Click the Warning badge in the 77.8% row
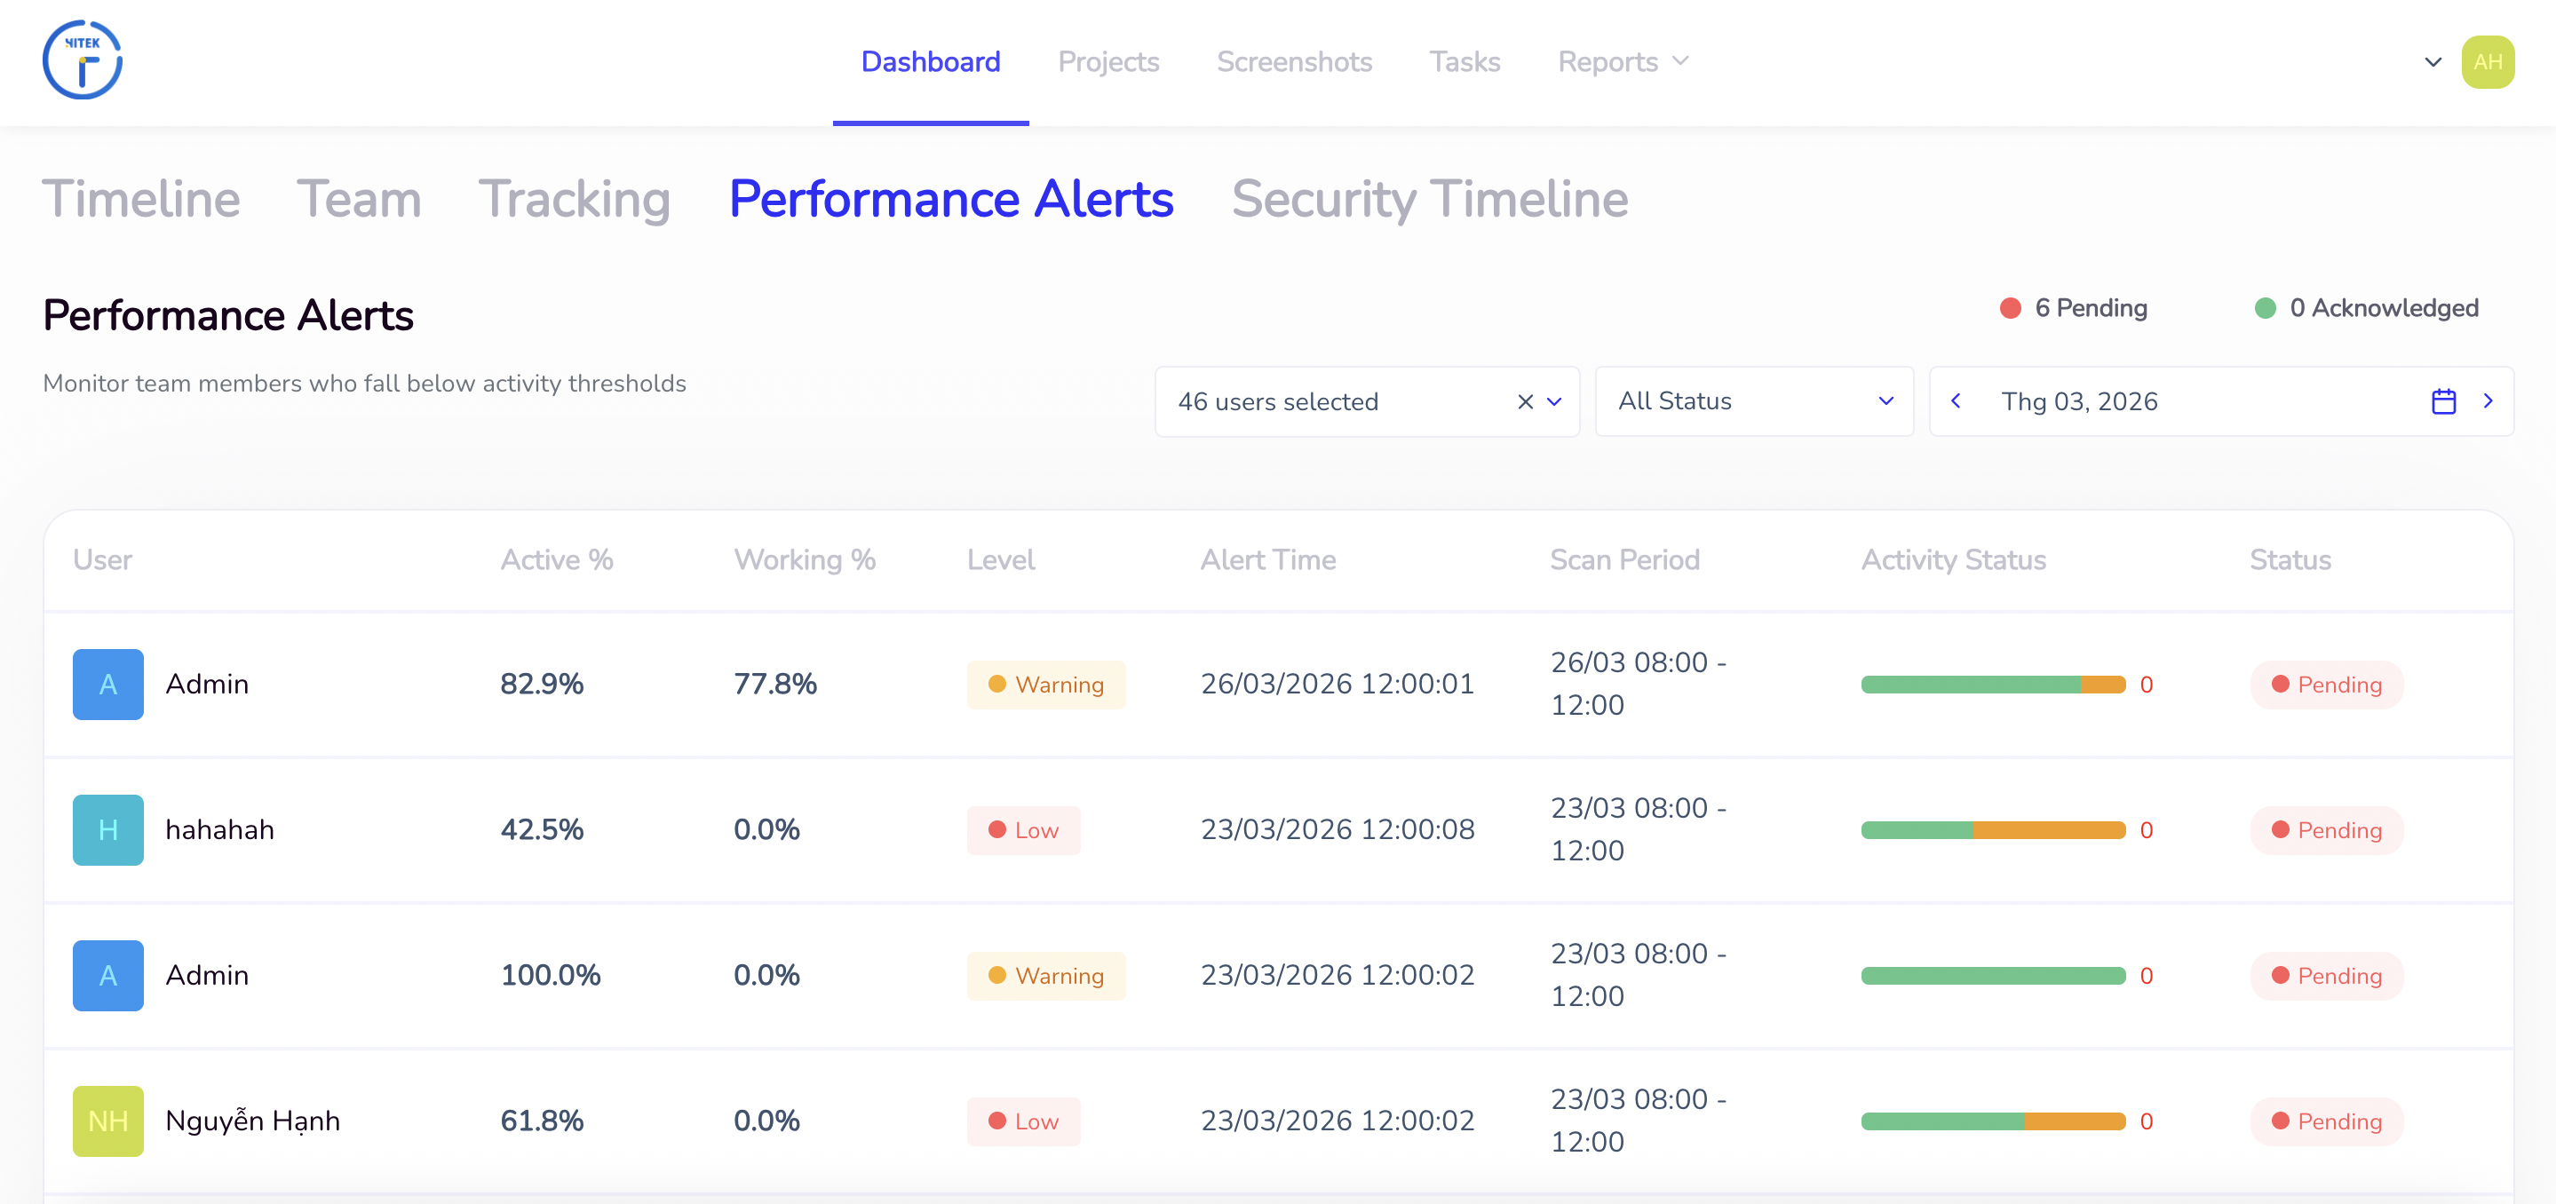 click(x=1046, y=685)
